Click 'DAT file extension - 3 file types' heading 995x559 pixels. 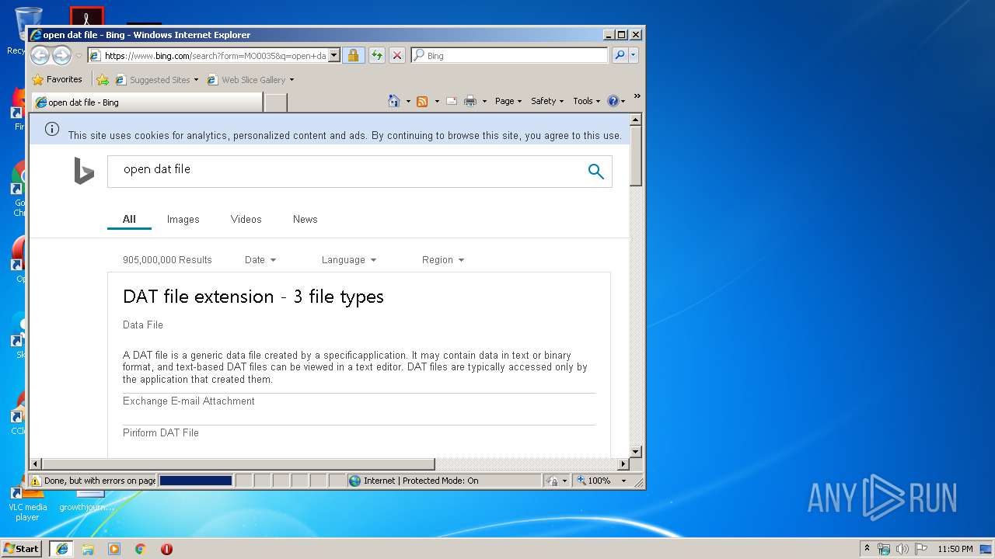[x=253, y=297]
